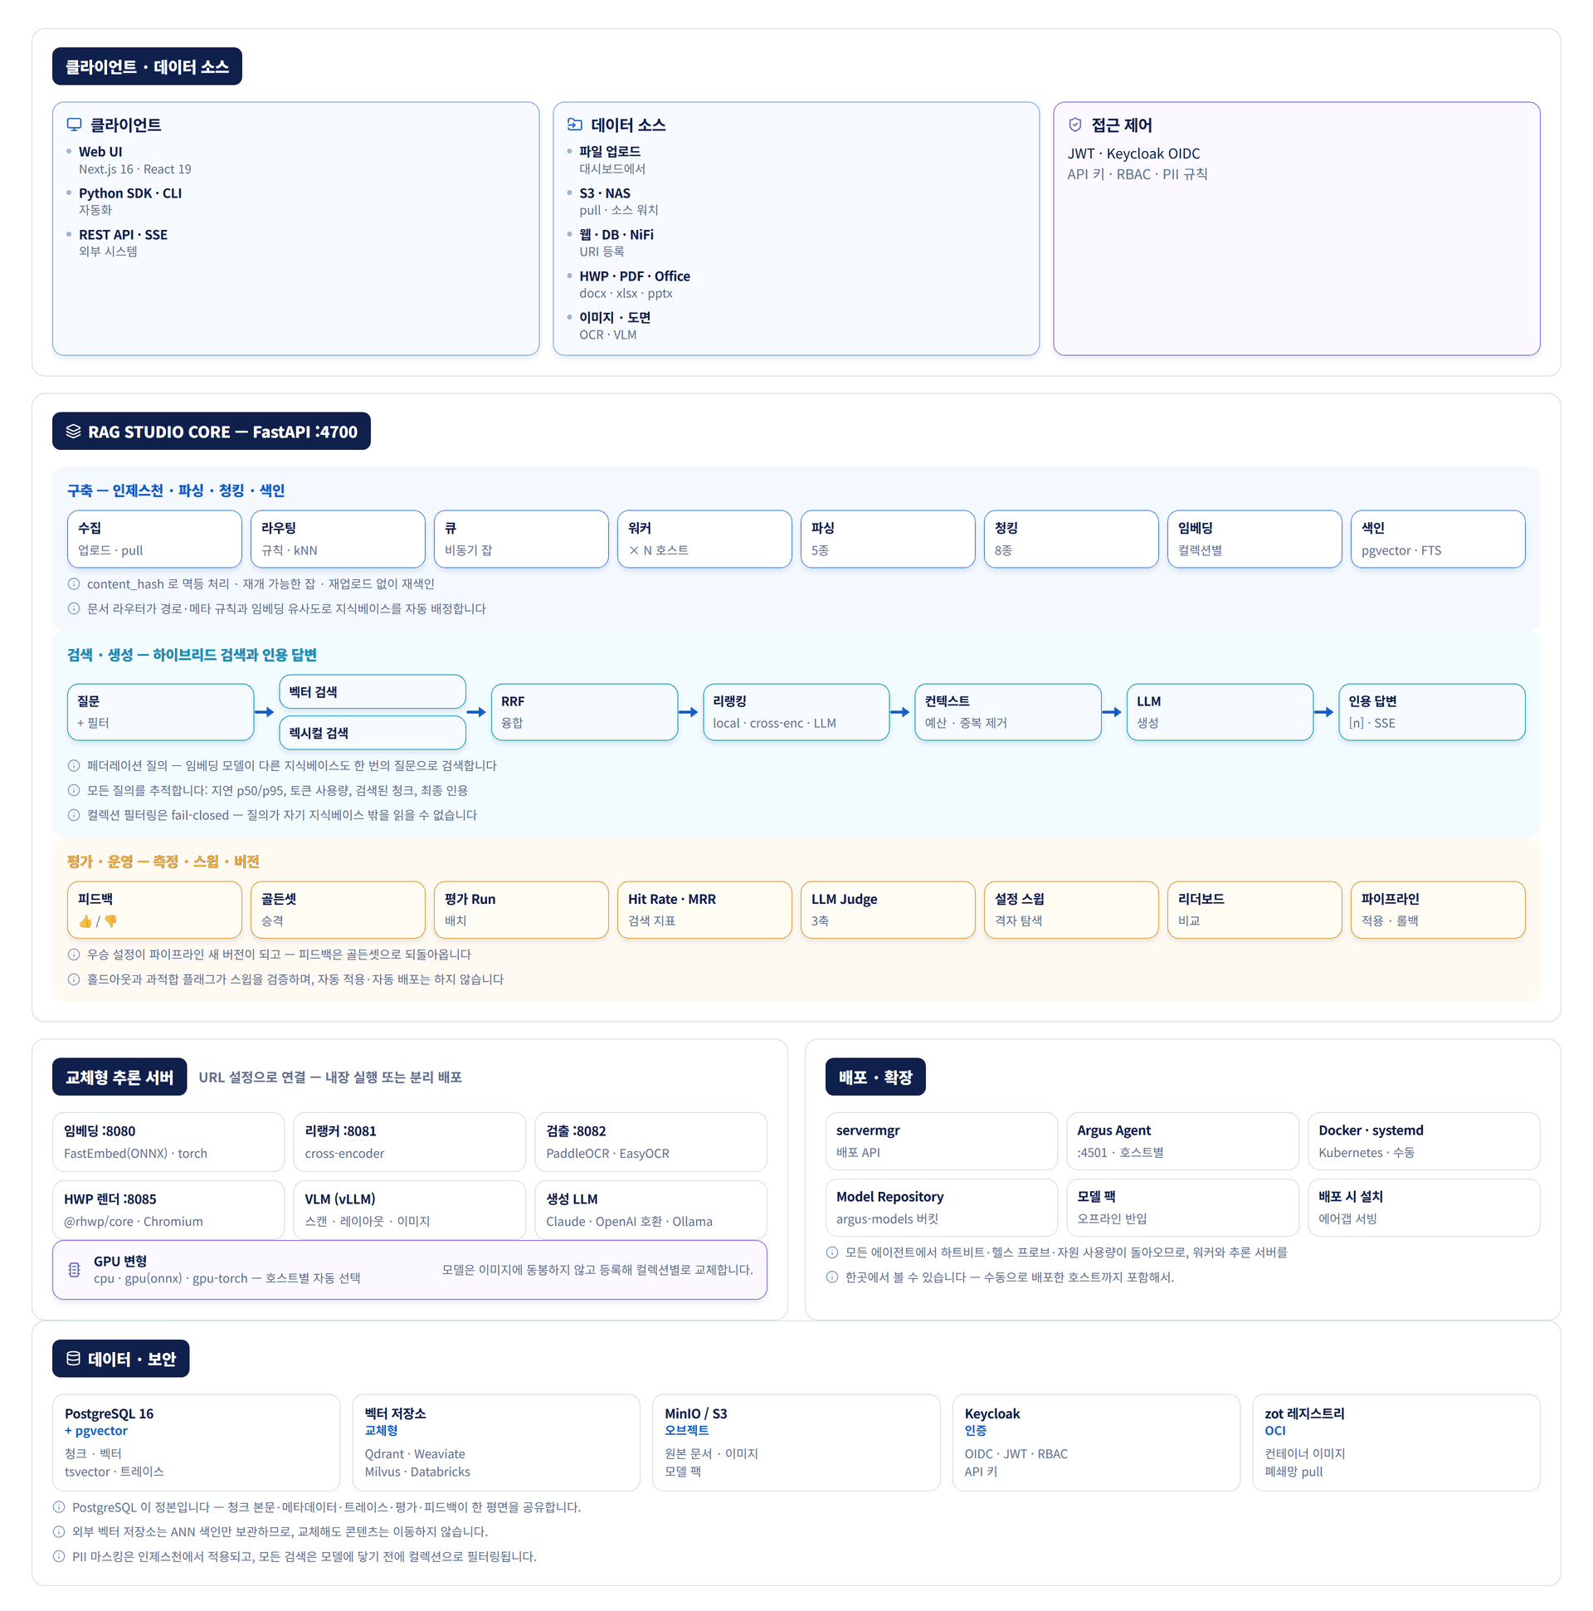Select the 청킹 step card
Viewport: 1593px width, 1611px height.
tap(1071, 539)
